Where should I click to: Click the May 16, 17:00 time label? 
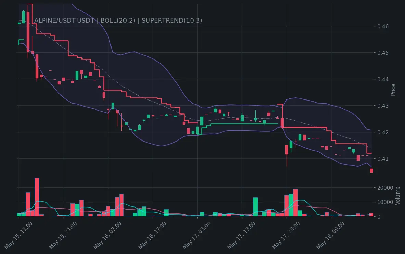(x=152, y=235)
